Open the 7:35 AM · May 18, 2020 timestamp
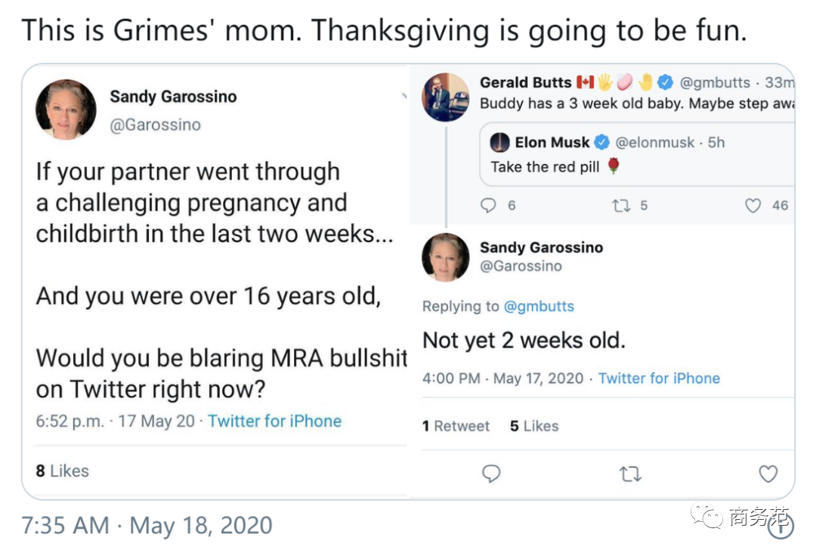Screen dimensions: 816x553 pos(147,526)
